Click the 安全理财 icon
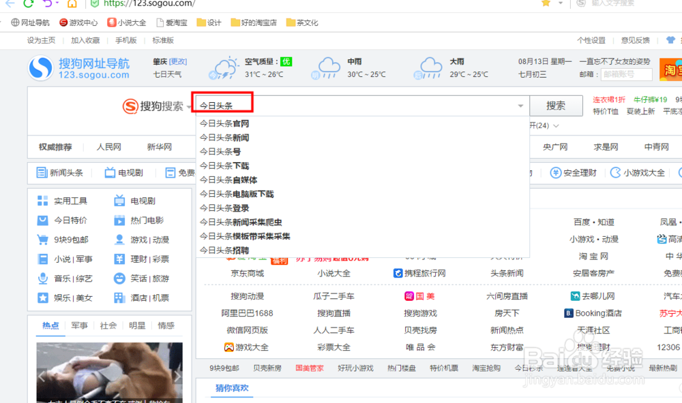Image resolution: width=682 pixels, height=403 pixels. (555, 173)
